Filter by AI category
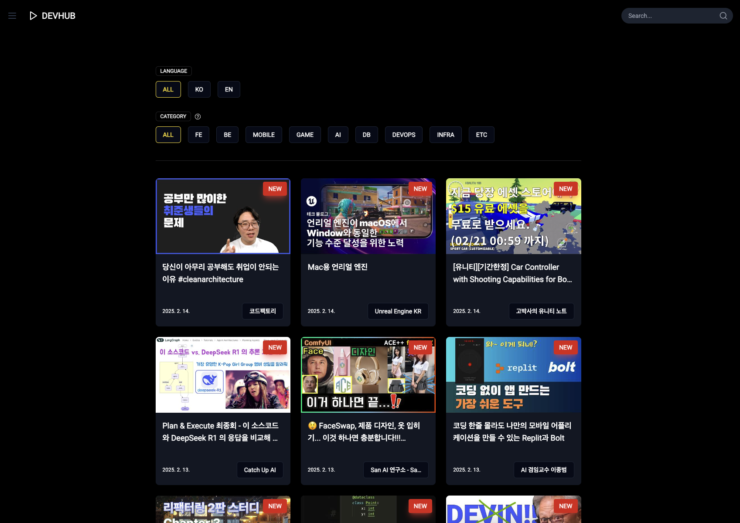Screen dimensions: 740x523 [x=338, y=135]
